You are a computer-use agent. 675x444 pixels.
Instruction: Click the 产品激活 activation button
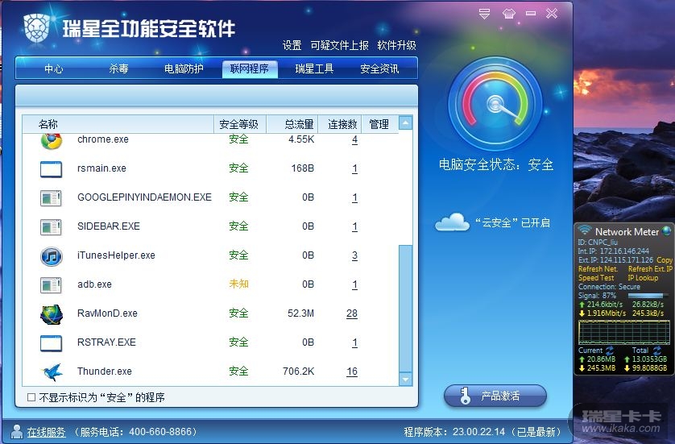tap(495, 396)
